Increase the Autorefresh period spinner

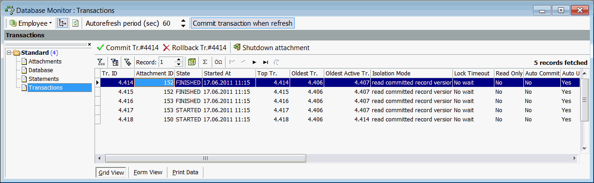click(184, 21)
